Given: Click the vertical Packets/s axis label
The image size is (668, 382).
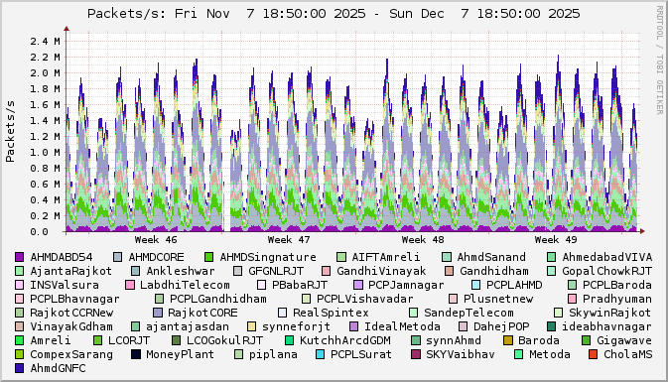Looking at the screenshot, I should [10, 131].
